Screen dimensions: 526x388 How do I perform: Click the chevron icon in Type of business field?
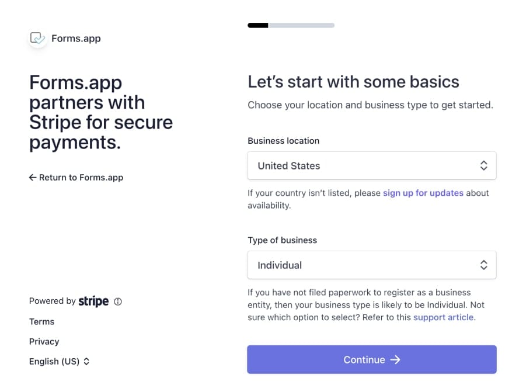[483, 265]
